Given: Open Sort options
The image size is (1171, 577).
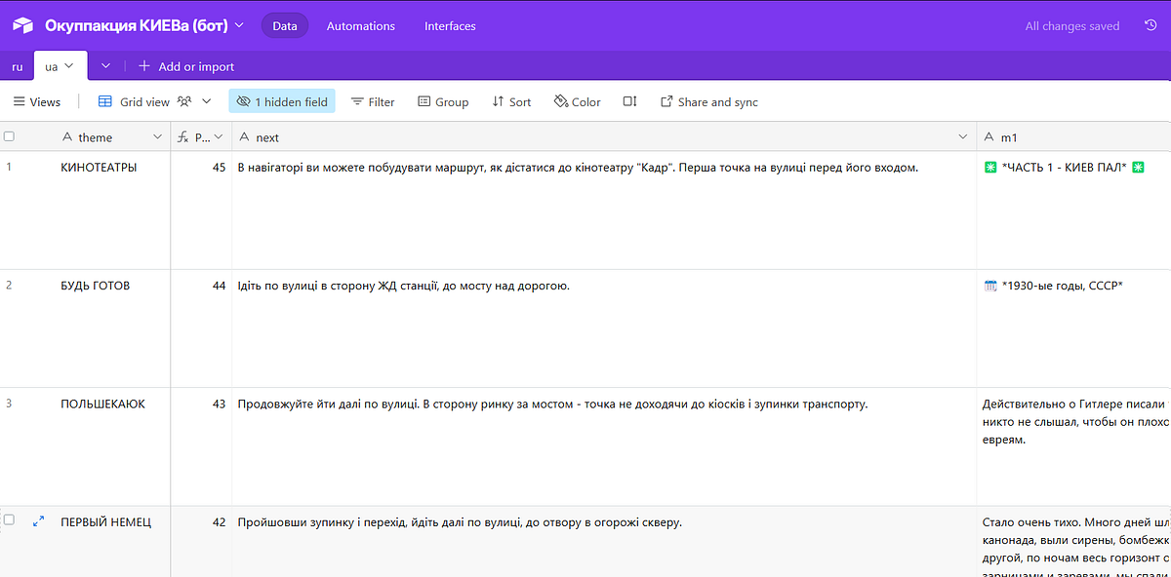Looking at the screenshot, I should [511, 101].
